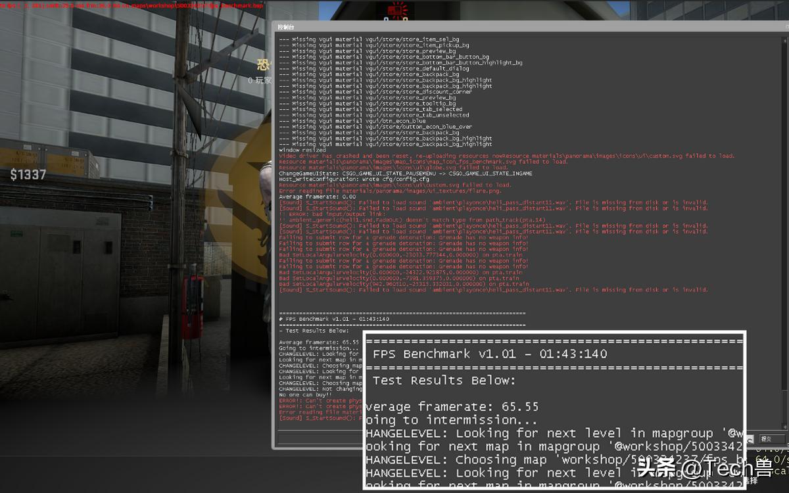Screen dimensions: 789x493
Task: Select the line ending store_item_sel_bg
Action: click(x=369, y=39)
